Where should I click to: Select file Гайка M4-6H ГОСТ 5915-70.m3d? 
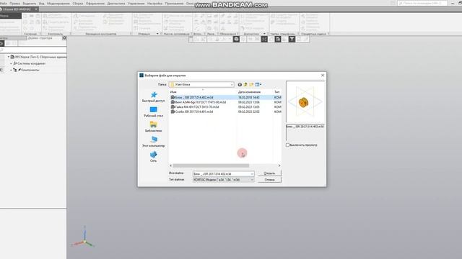pos(197,107)
